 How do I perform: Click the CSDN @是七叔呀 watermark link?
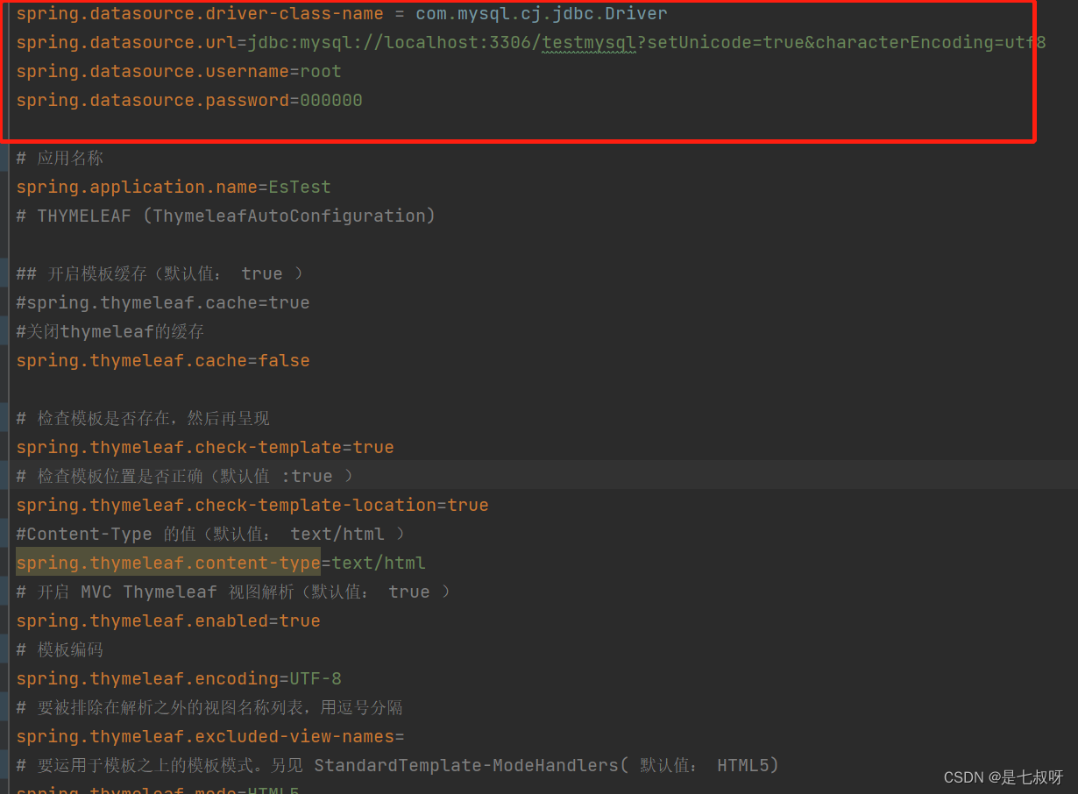1004,776
